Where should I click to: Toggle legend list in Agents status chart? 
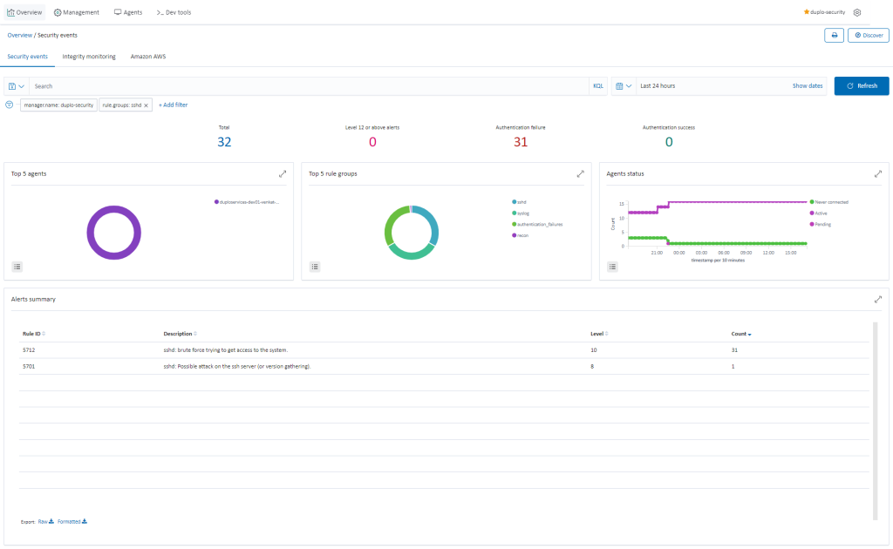612,267
